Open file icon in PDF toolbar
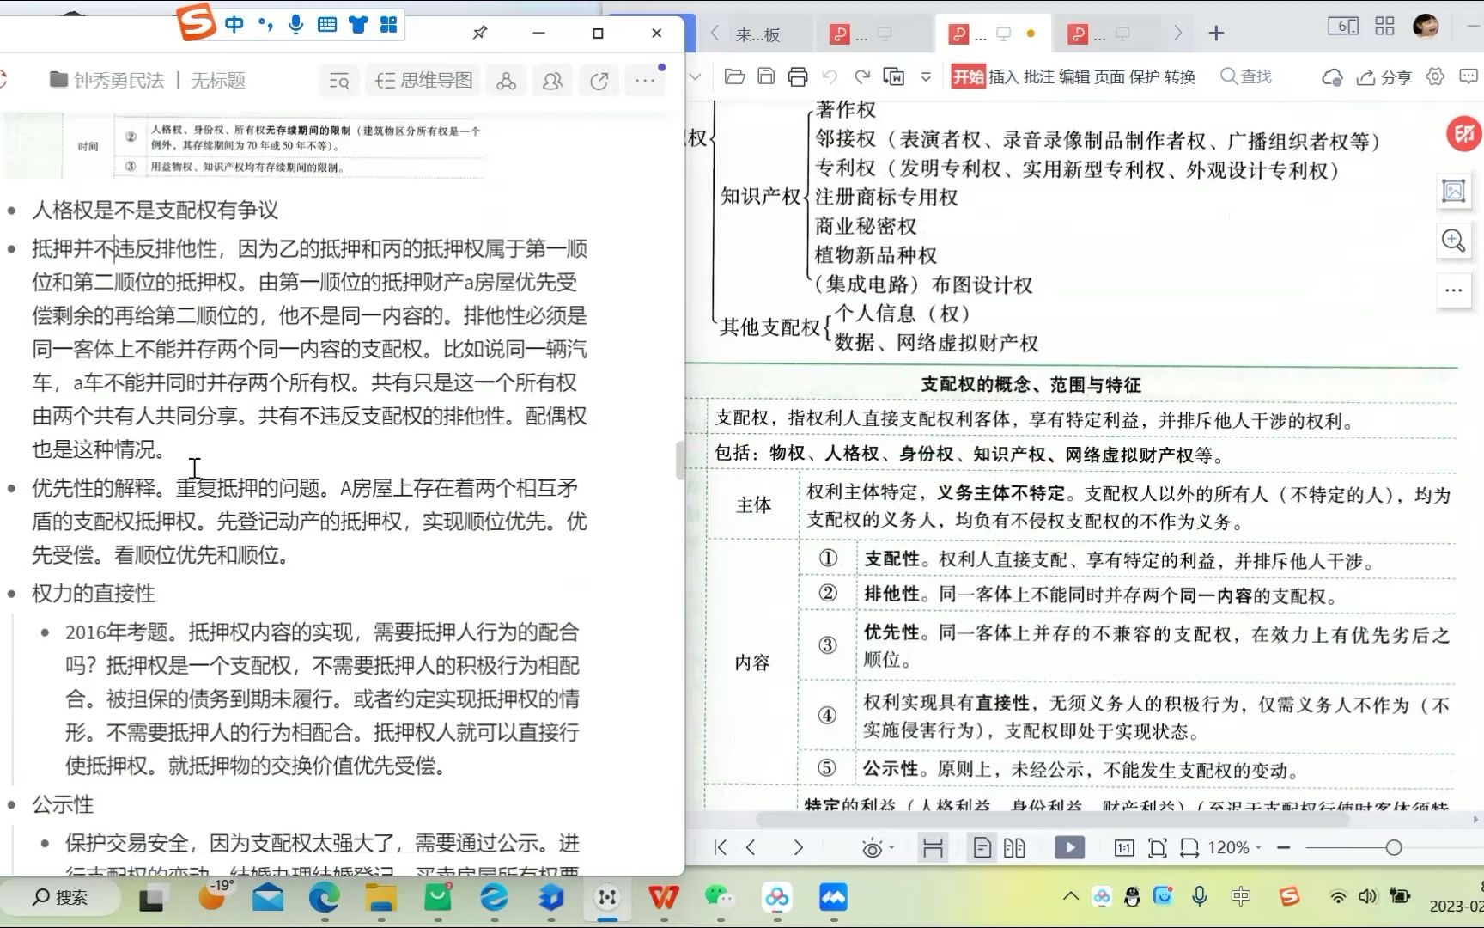Screen dimensions: 1484x928 734,76
